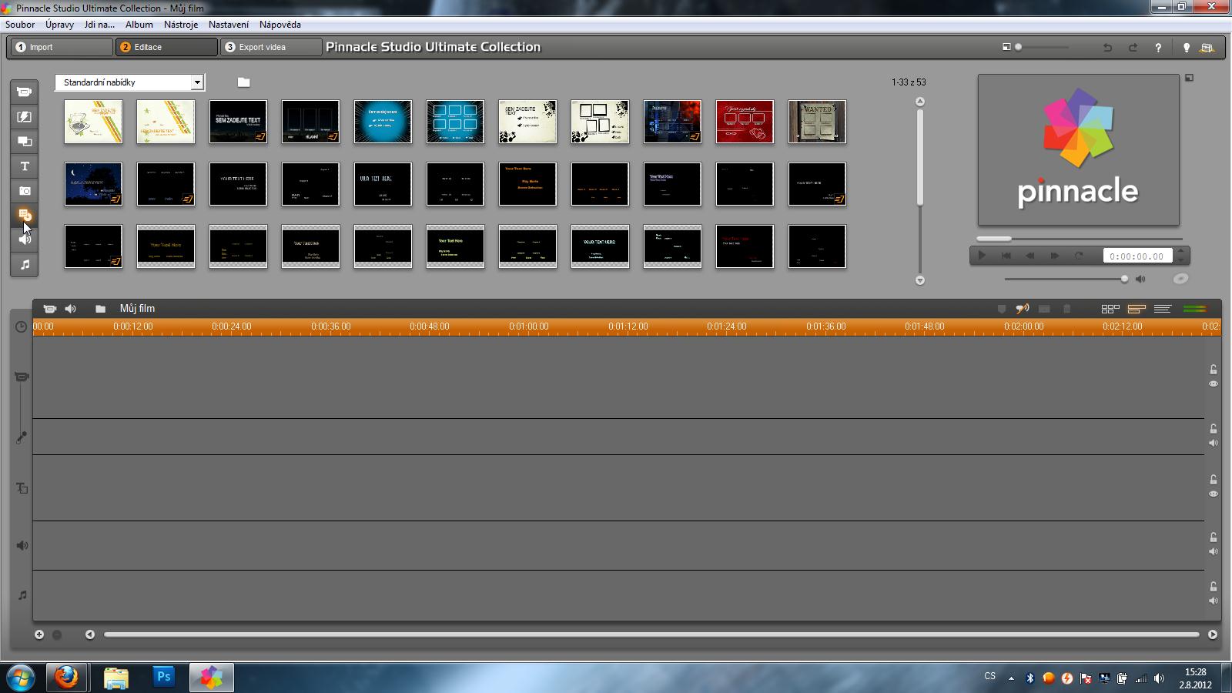
Task: Open the Transitions album tab
Action: (24, 116)
